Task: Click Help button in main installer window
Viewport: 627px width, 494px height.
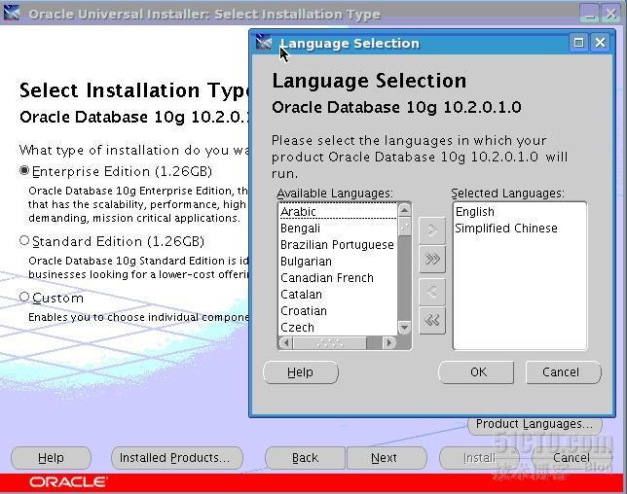Action: tap(51, 458)
